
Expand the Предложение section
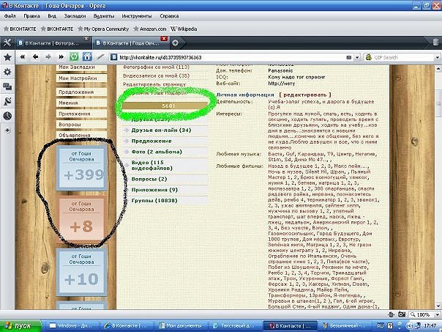[165, 141]
